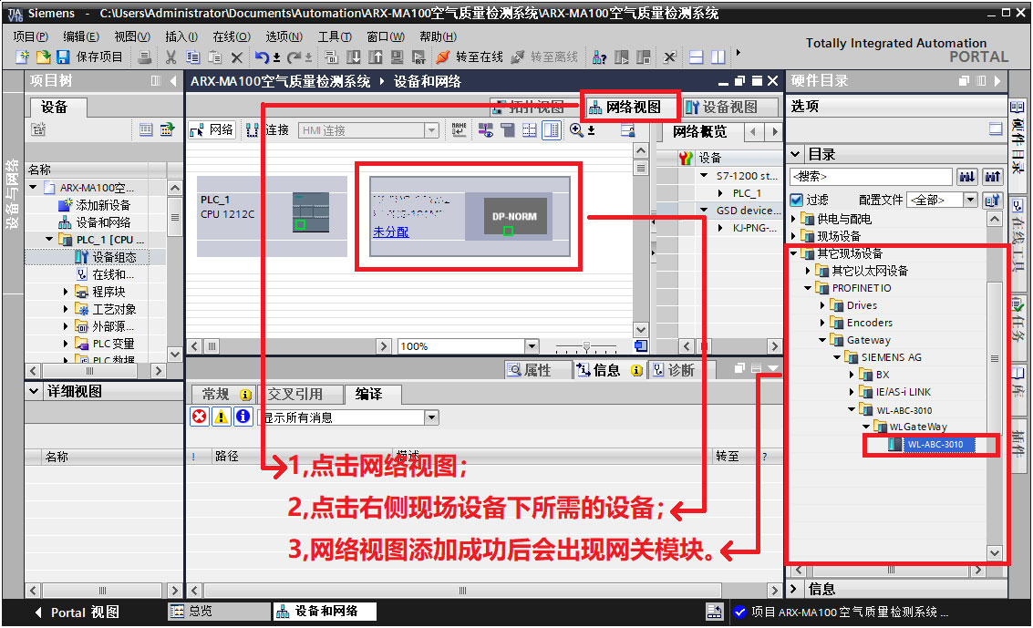Expand the 现场设备 catalog folder
Image resolution: width=1033 pixels, height=628 pixels.
(794, 236)
